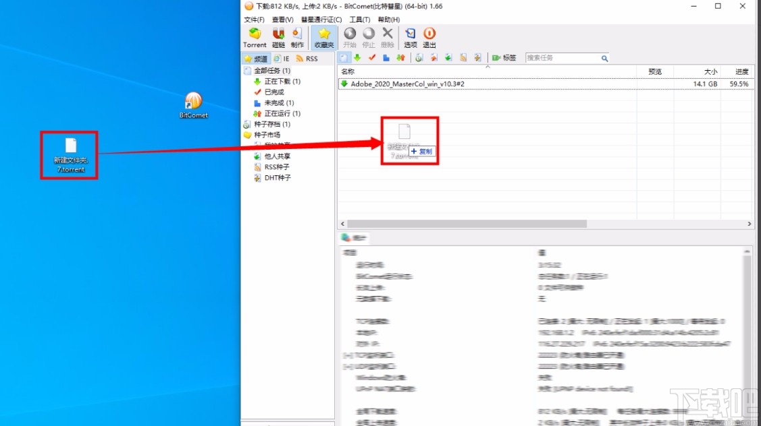
Task: Click the 制作 make torrent button
Action: [x=297, y=38]
